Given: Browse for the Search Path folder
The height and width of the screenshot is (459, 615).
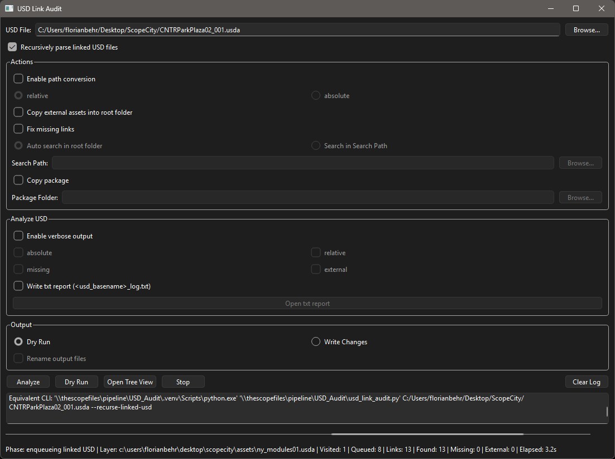Looking at the screenshot, I should (x=580, y=163).
